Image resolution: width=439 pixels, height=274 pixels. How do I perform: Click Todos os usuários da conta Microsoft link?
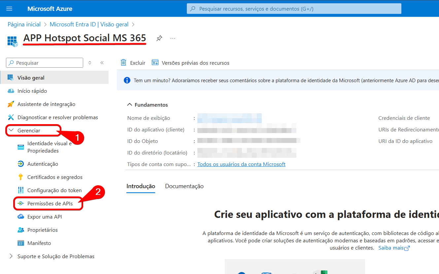click(x=241, y=164)
